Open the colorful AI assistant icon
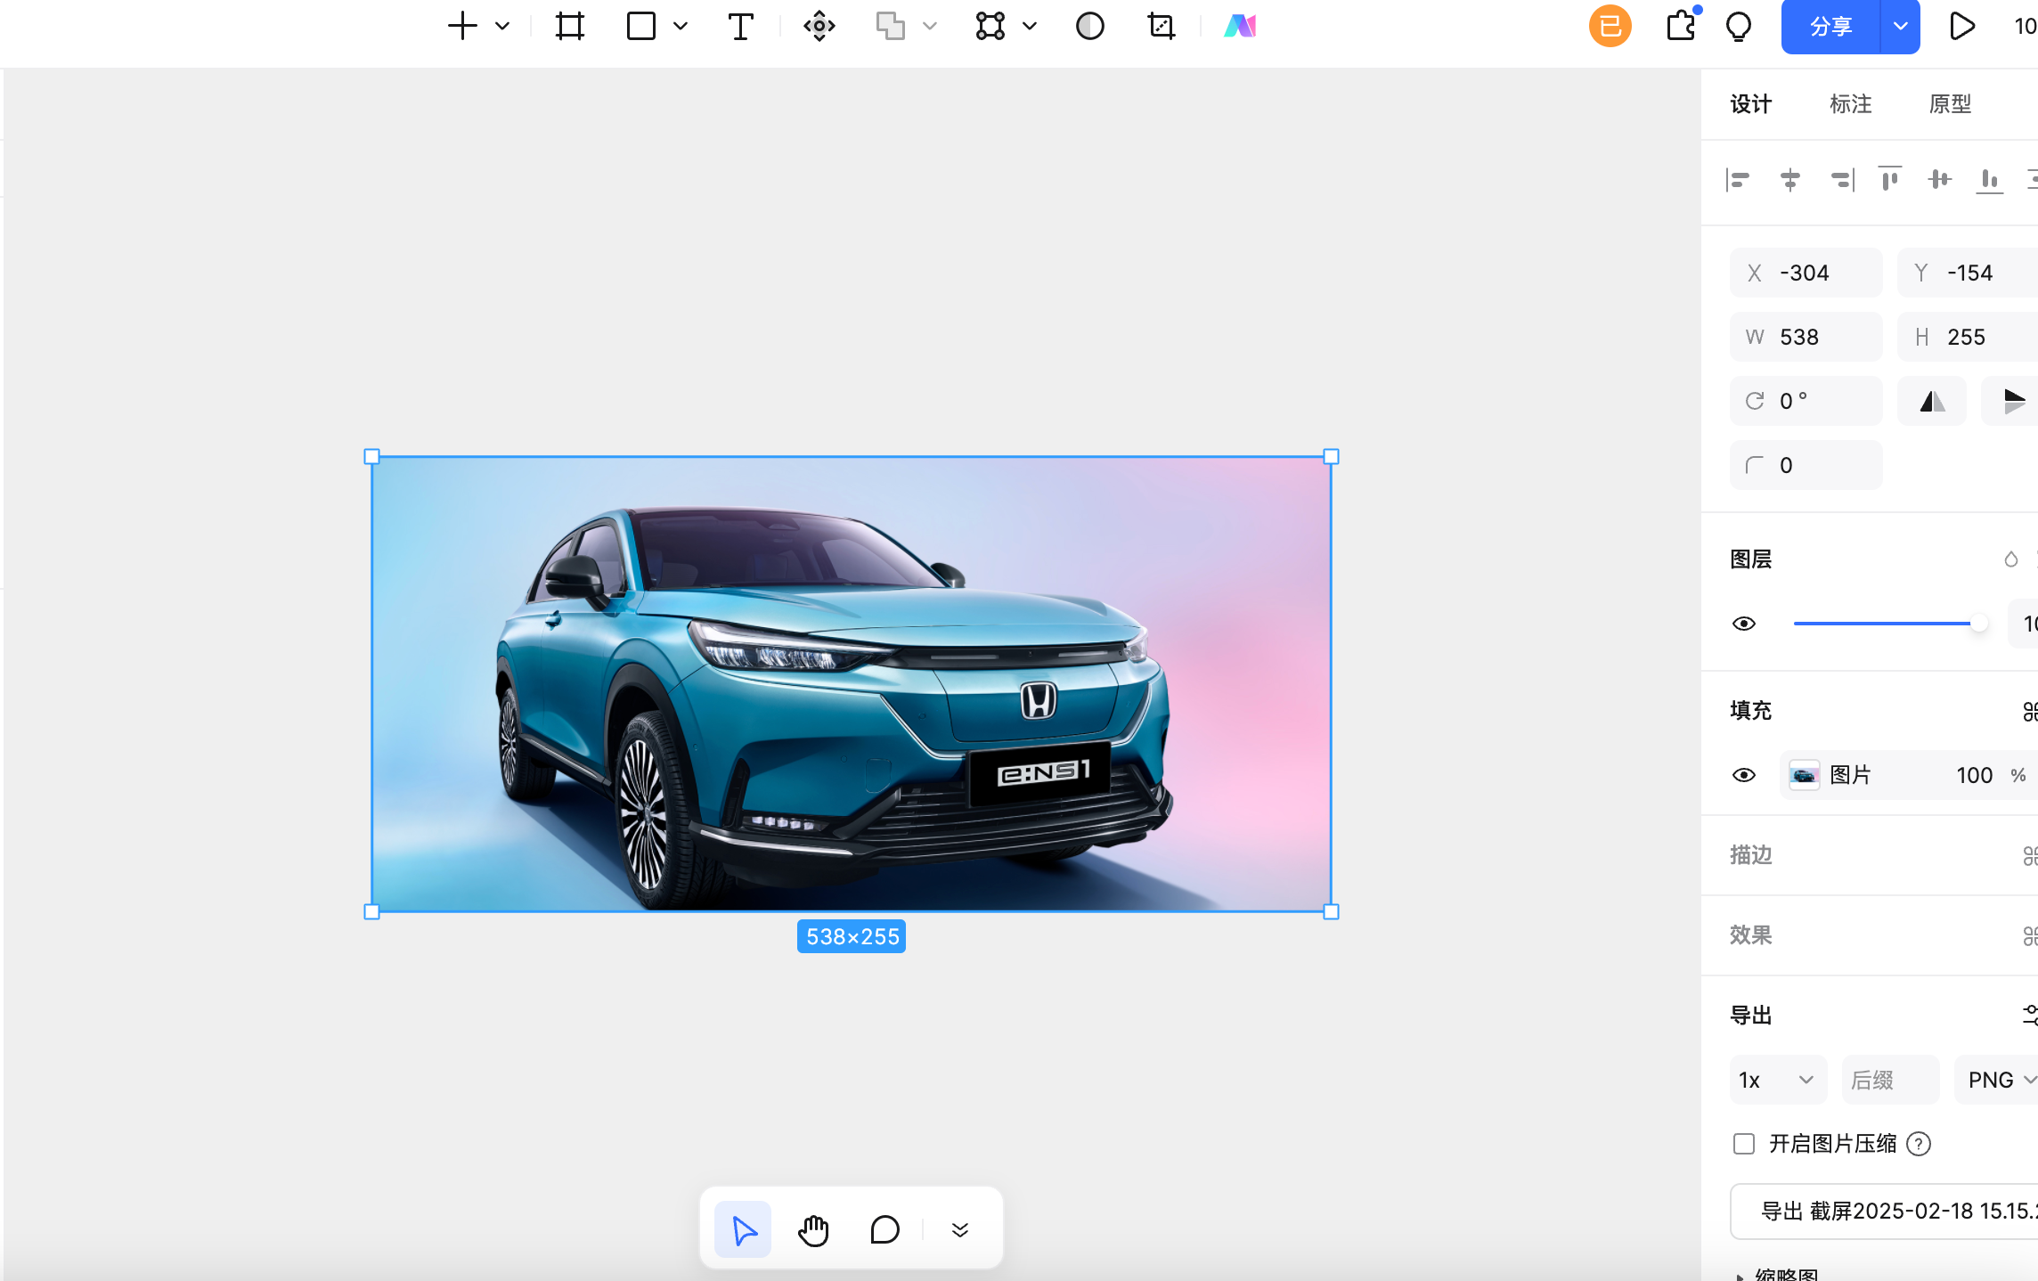 (1240, 26)
